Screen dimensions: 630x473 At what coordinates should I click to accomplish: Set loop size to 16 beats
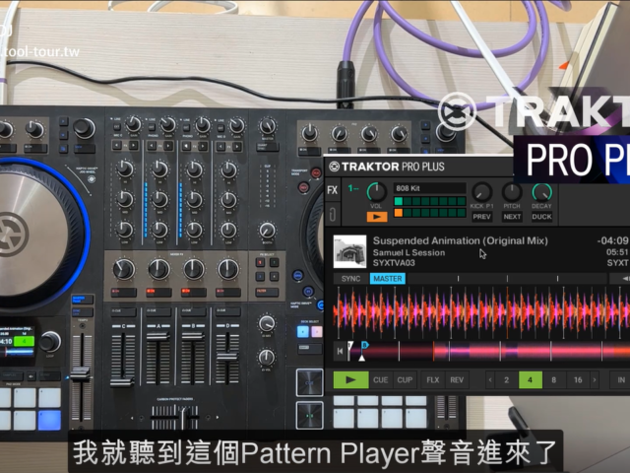point(578,379)
